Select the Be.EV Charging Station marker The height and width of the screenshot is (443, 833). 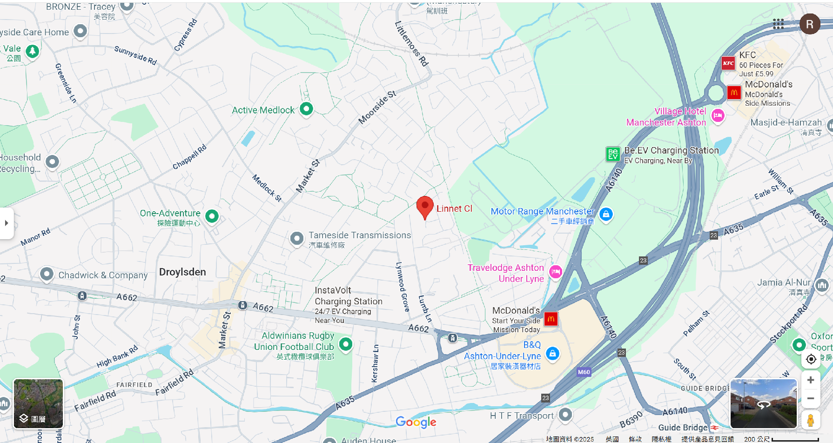point(613,154)
